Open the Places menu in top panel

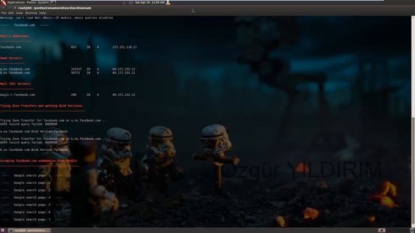pos(31,3)
